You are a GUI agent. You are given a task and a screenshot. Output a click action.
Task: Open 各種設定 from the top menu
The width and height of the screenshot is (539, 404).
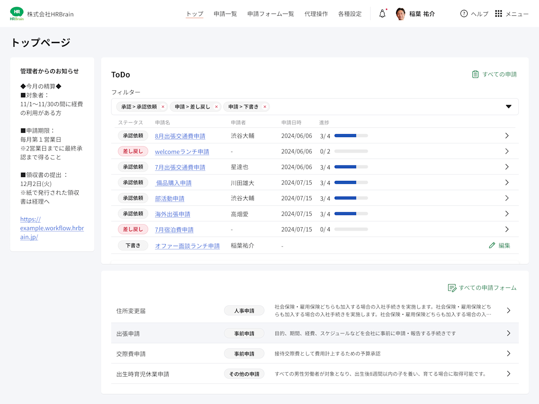pos(349,14)
